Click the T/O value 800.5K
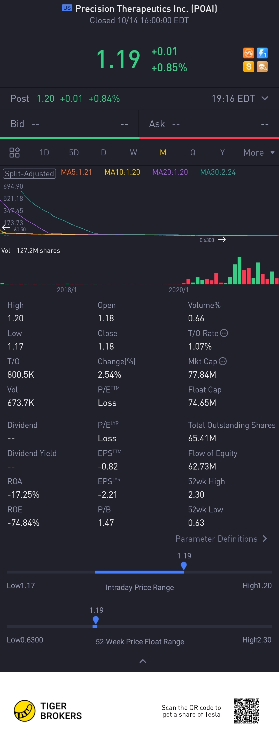This screenshot has width=279, height=750. [x=21, y=374]
